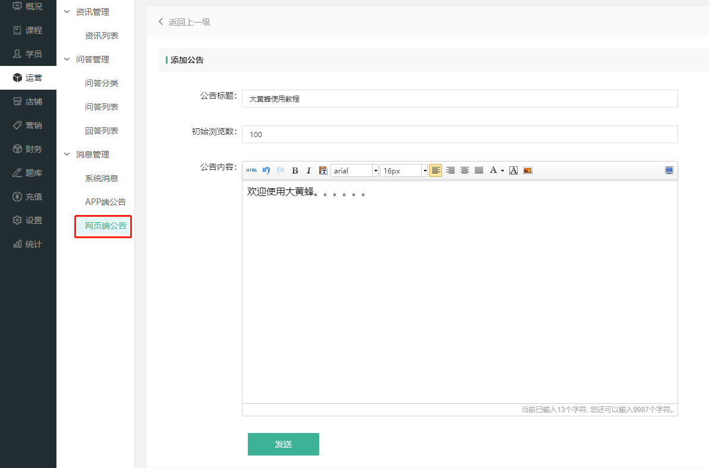Click the 发送 button

coord(283,444)
